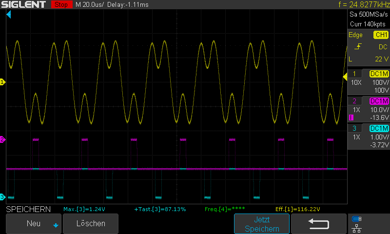This screenshot has width=390, height=234.
Task: Click the Sa 500MSa/s sample rate
Action: point(369,15)
